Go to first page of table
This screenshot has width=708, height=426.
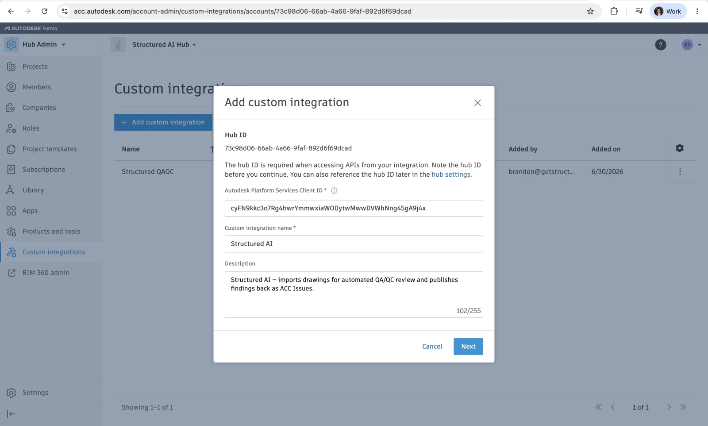coord(598,407)
